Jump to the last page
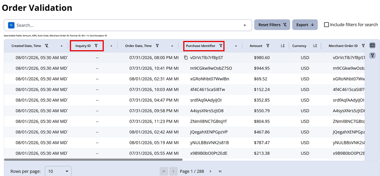The image size is (380, 176). point(220,171)
